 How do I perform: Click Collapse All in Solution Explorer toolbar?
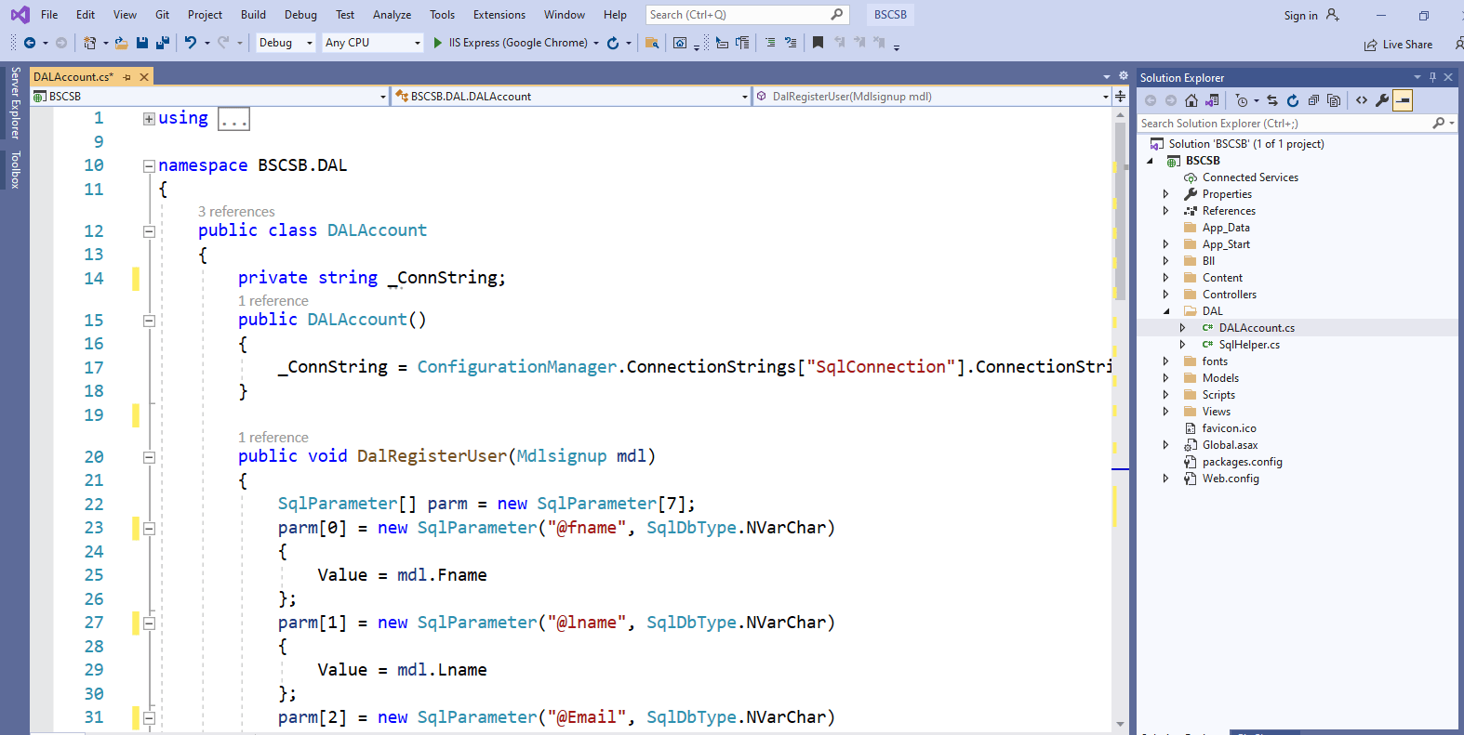[x=1313, y=100]
